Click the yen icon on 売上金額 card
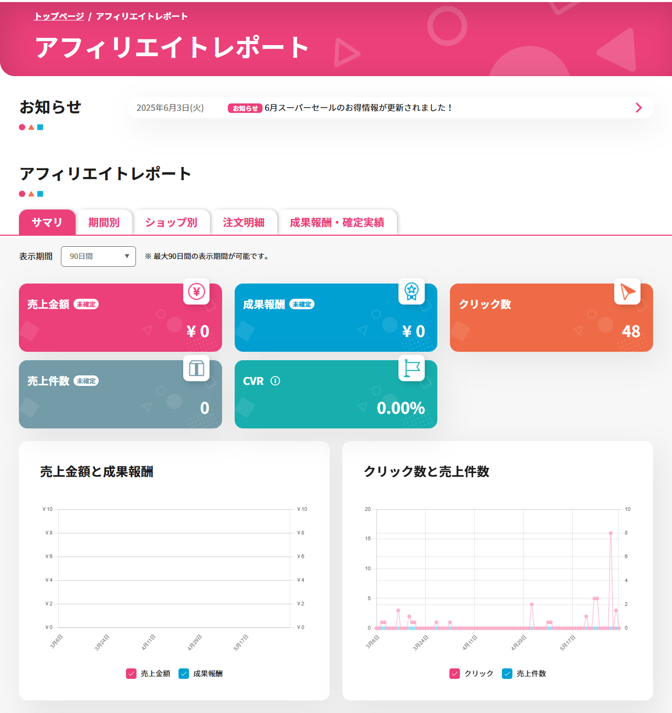 [196, 291]
